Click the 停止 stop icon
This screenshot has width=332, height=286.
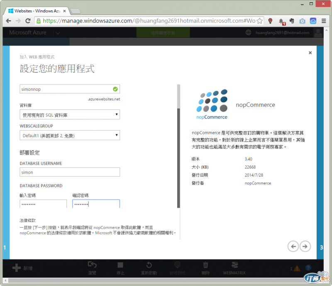[120, 265]
